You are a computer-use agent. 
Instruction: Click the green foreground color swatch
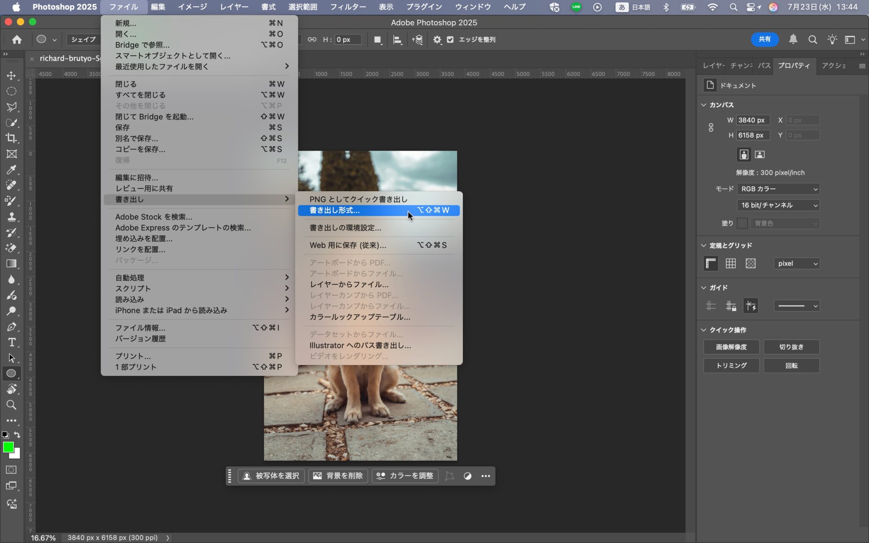tap(8, 447)
